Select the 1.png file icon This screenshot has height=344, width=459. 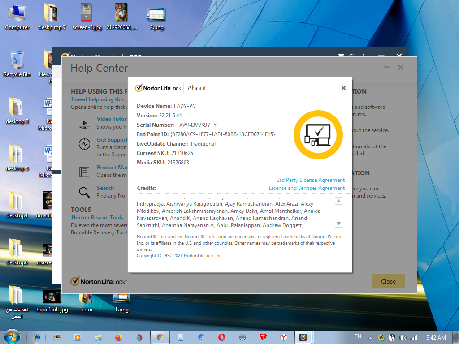pos(121,303)
